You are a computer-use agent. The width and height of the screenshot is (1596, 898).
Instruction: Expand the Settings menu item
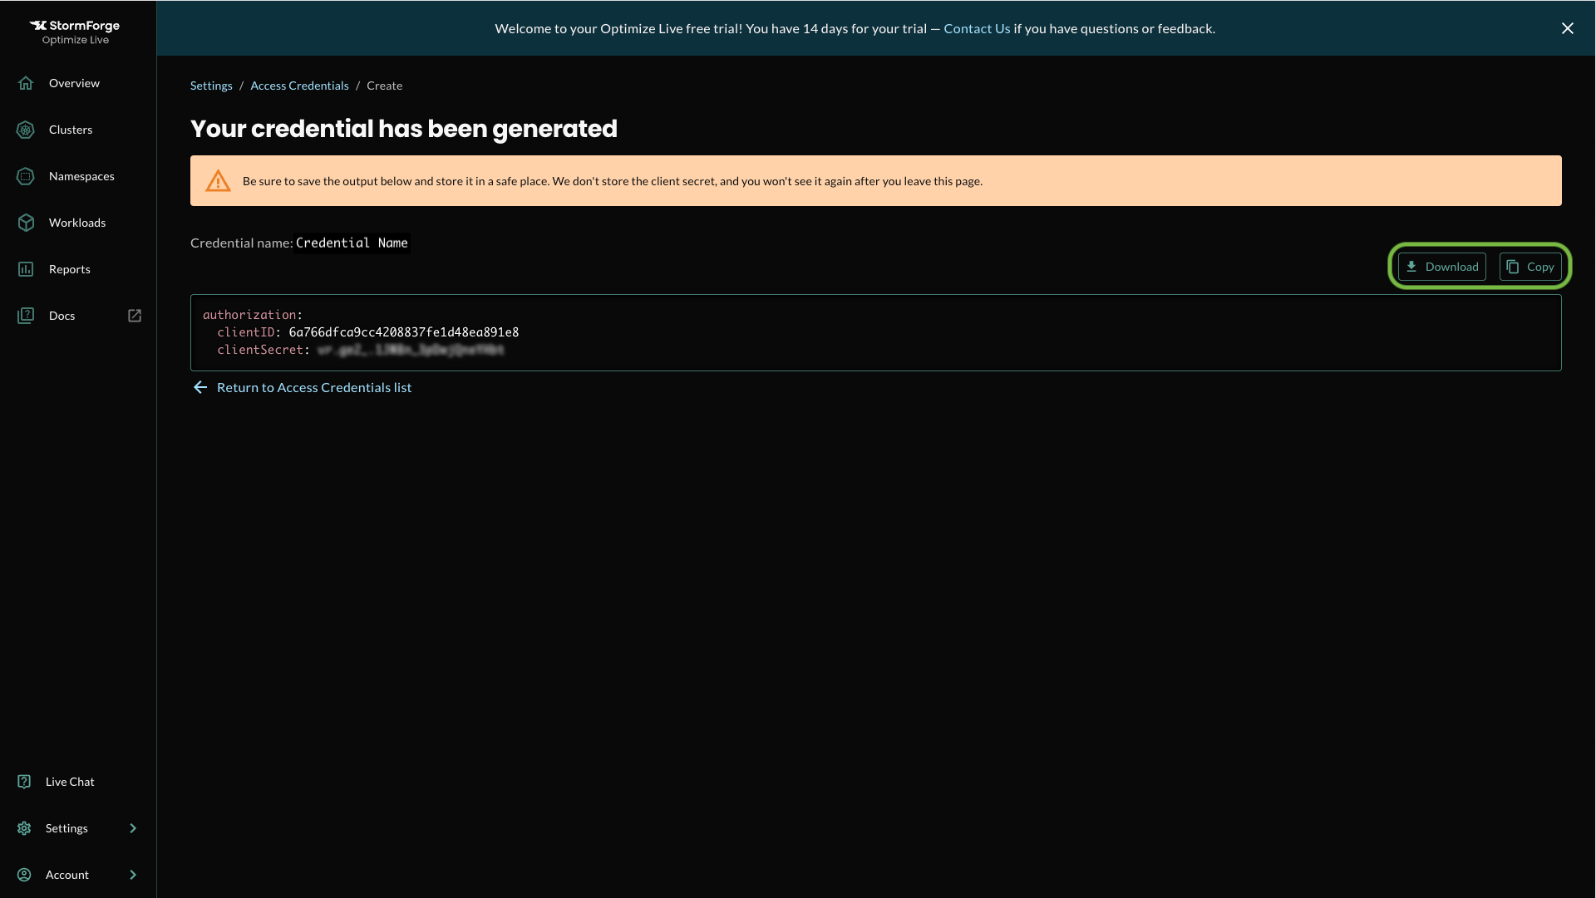[133, 828]
